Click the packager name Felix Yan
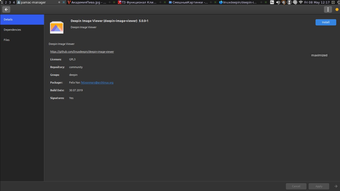Image resolution: width=340 pixels, height=191 pixels. point(74,83)
